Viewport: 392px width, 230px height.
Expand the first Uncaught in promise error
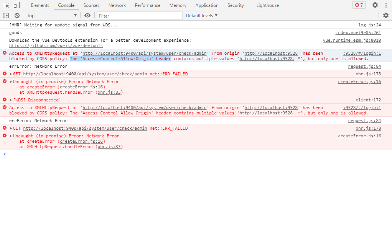coord(11,82)
